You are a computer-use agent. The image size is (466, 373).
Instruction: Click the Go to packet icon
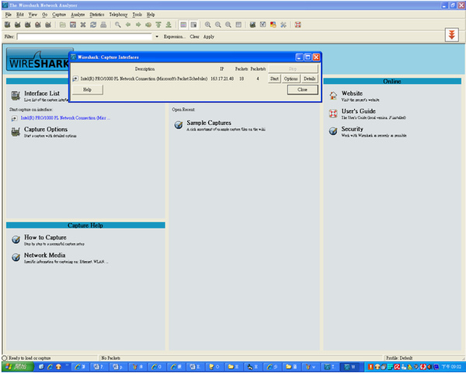(148, 25)
